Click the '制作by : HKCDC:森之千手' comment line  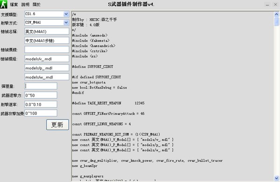[x=94, y=20]
